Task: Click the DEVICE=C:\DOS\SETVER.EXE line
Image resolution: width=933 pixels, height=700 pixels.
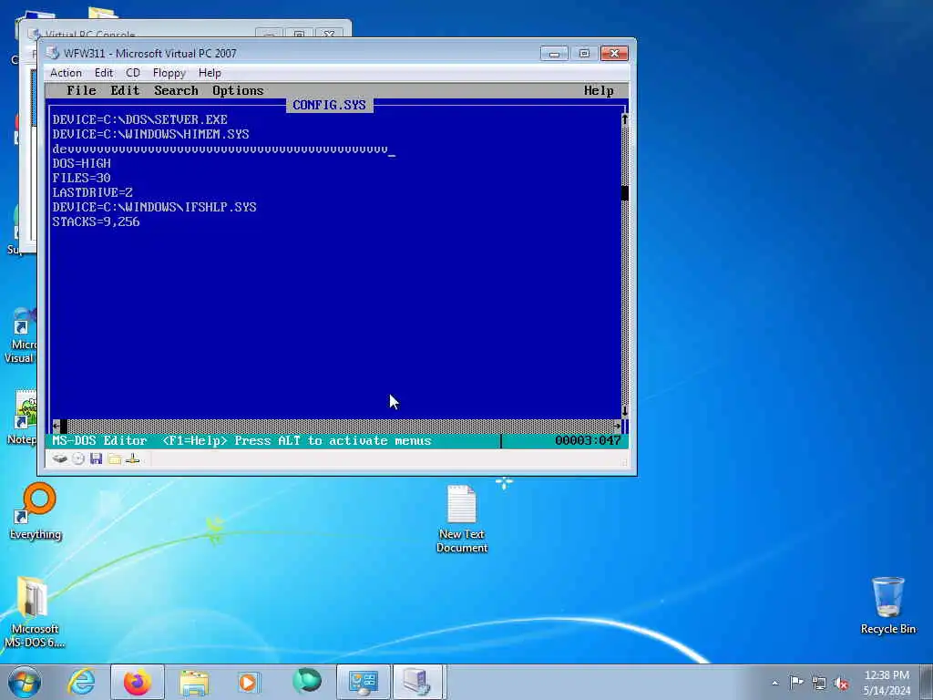Action: point(139,119)
